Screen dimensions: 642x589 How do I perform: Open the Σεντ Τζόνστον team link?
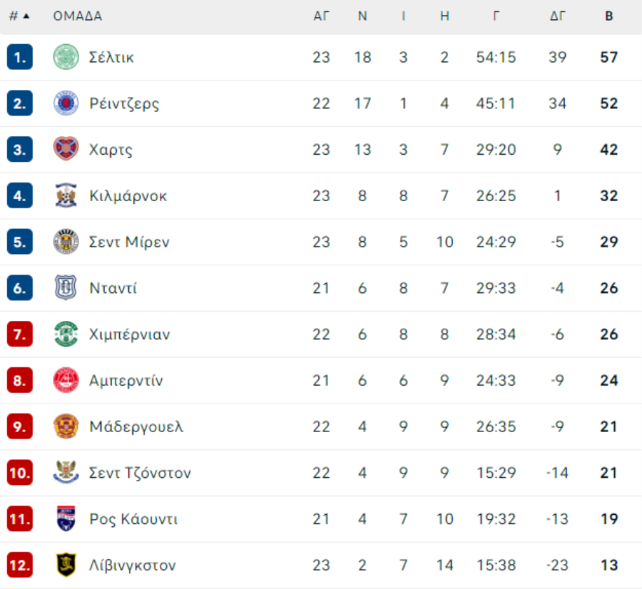pos(140,473)
